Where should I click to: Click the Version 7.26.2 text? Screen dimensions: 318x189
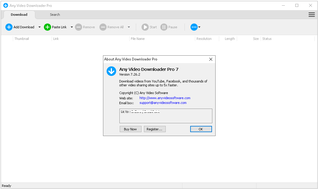[130, 74]
